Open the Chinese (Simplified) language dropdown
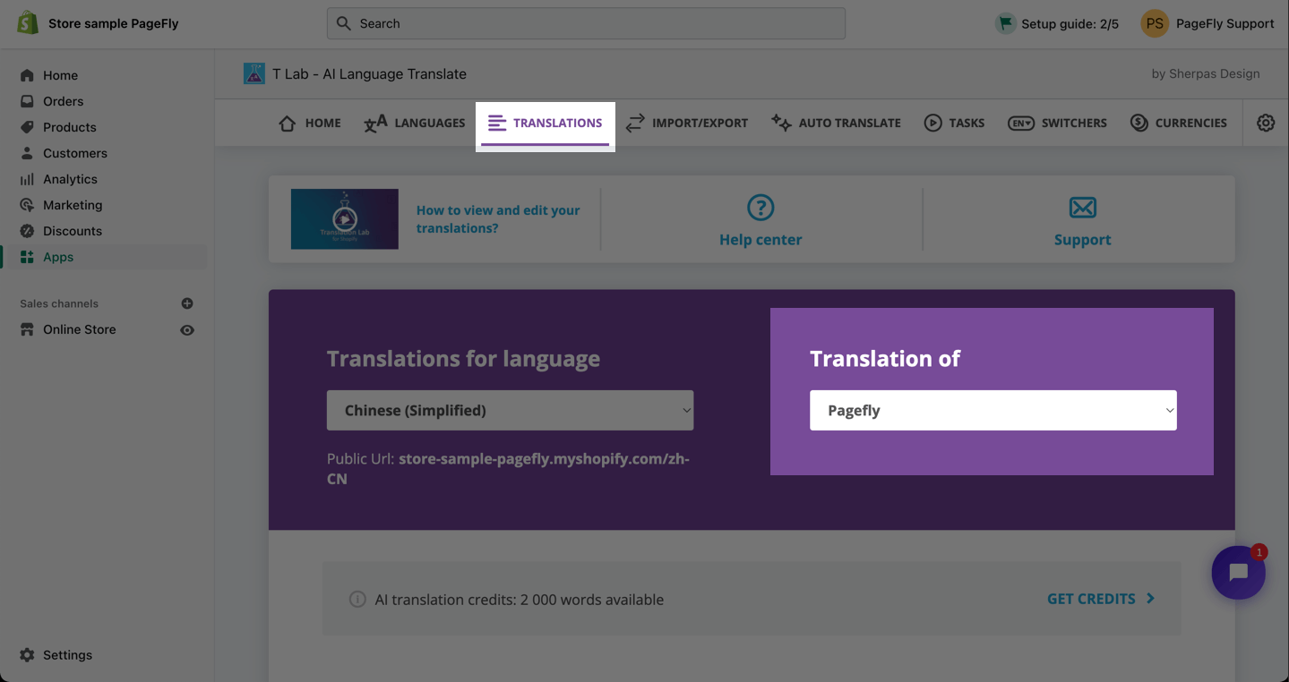 pos(510,410)
